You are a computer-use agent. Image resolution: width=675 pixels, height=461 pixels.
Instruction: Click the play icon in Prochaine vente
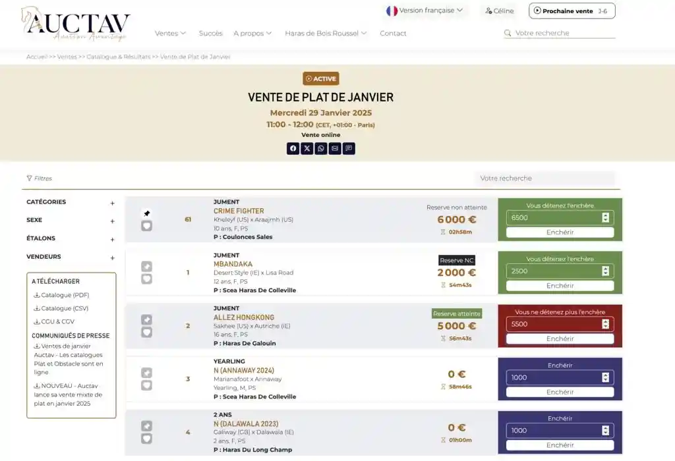tap(537, 11)
